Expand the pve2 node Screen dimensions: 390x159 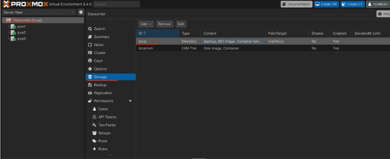[x=9, y=32]
